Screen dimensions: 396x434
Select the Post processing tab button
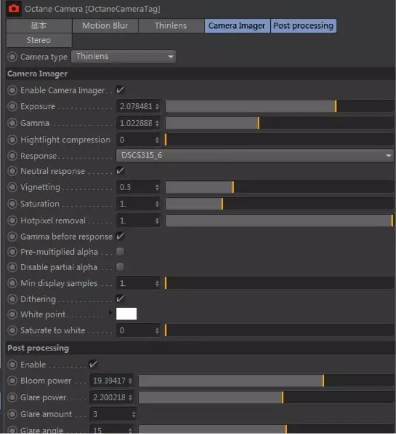click(303, 26)
